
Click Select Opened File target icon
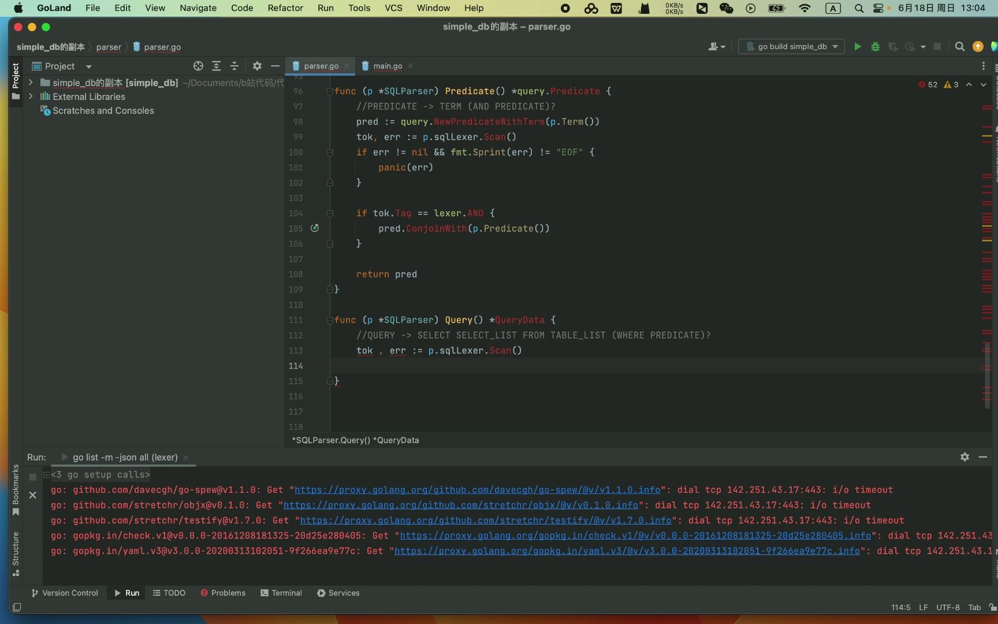tap(198, 66)
